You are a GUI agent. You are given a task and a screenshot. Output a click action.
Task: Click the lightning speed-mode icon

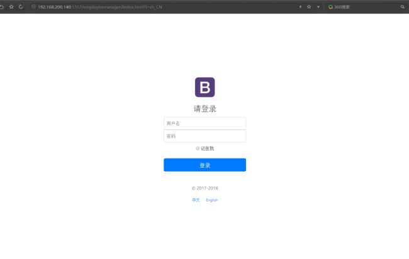coord(300,7)
